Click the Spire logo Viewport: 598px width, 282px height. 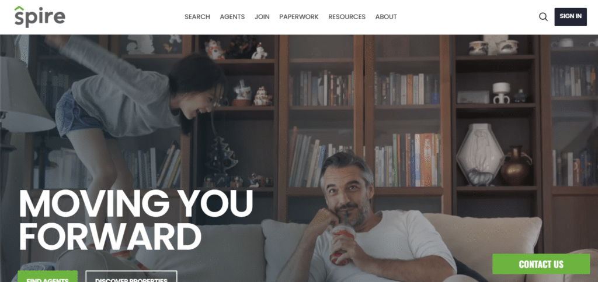tap(40, 17)
